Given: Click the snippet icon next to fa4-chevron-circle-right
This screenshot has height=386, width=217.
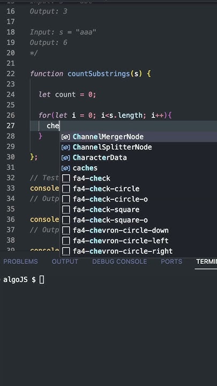Looking at the screenshot, I should click(x=66, y=251).
